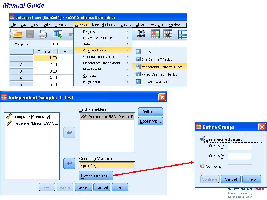This screenshot has width=267, height=200.
Task: Click the split file grid icon
Action: 182,34
